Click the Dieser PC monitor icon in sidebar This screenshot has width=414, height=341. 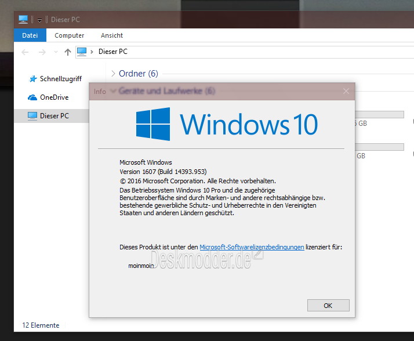(32, 116)
